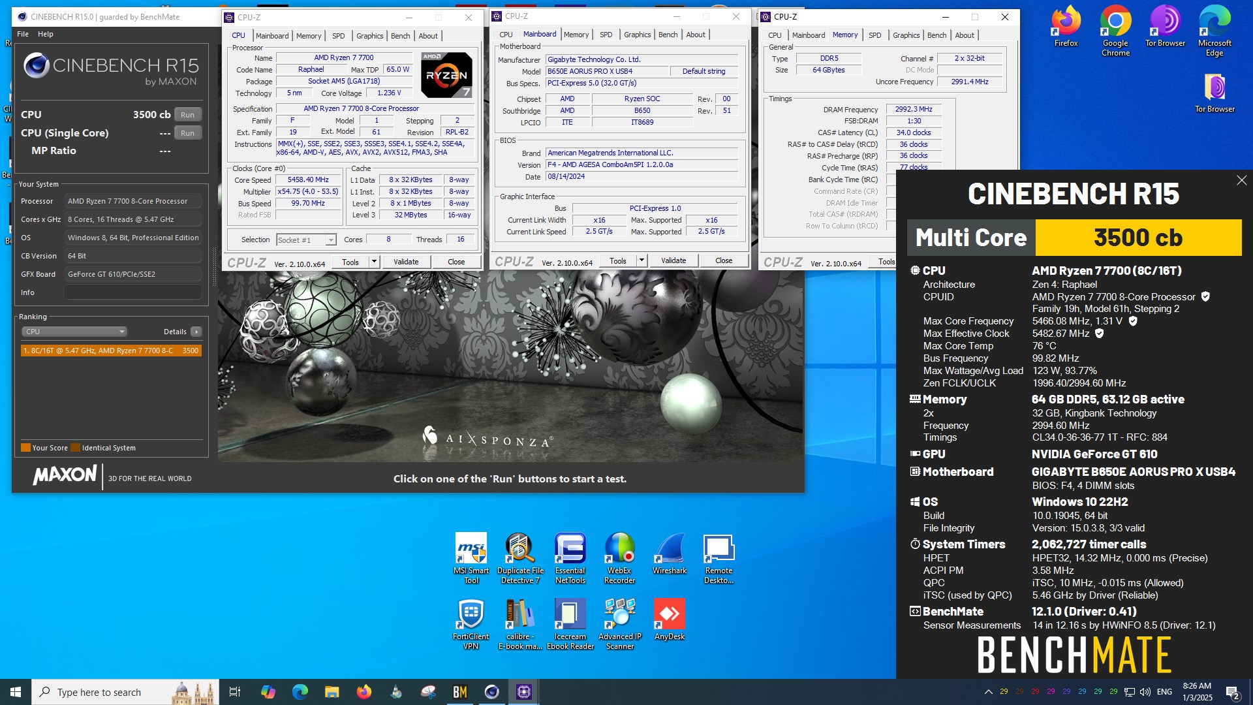This screenshot has height=705, width=1253.
Task: Switch to Memory tab in first CPU-Z window
Action: (x=309, y=36)
